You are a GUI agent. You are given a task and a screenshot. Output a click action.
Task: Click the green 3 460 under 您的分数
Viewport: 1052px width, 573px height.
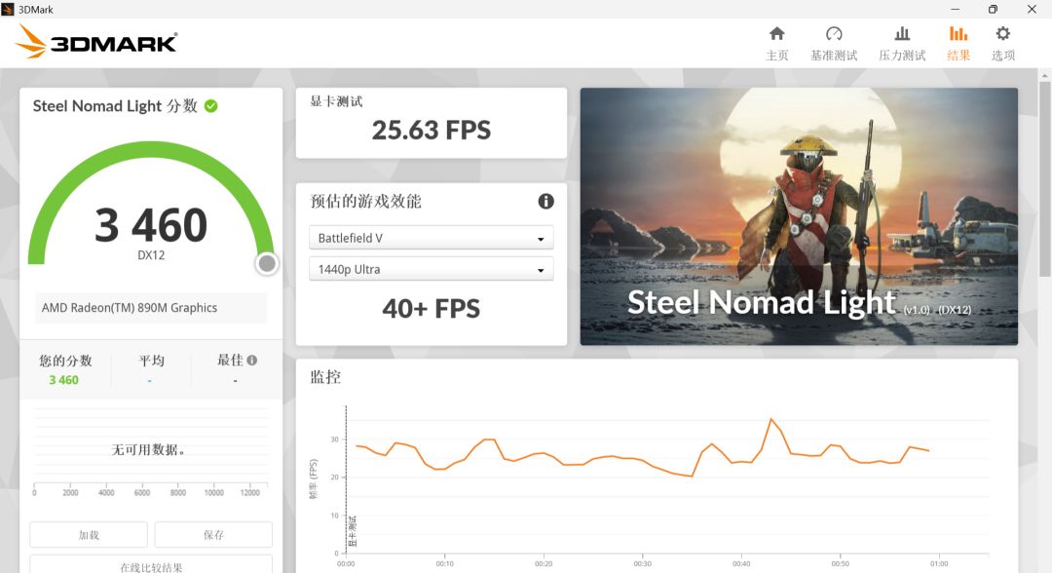click(63, 380)
